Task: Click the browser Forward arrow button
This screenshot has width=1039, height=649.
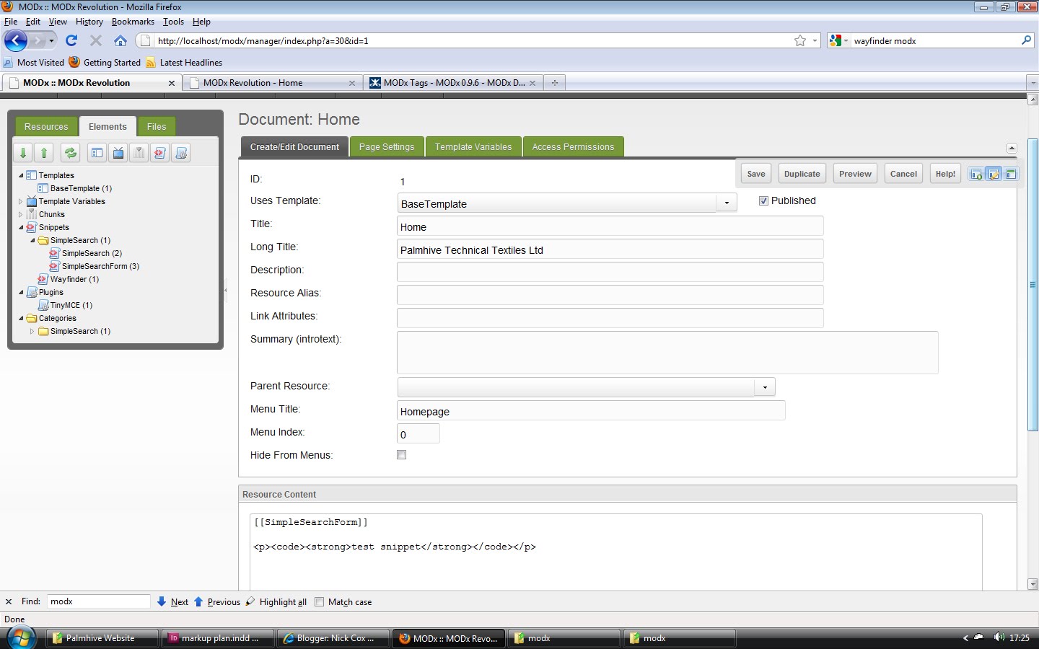Action: (x=38, y=40)
